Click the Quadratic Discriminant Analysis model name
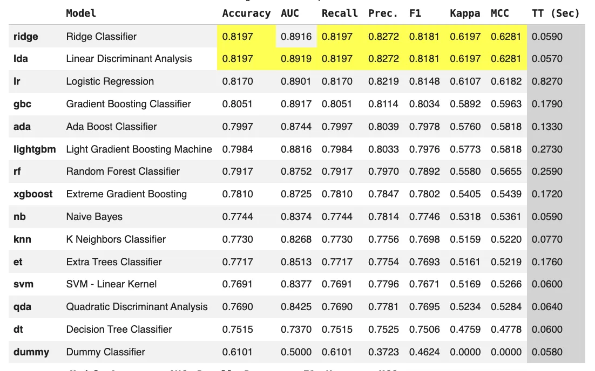 pos(137,307)
